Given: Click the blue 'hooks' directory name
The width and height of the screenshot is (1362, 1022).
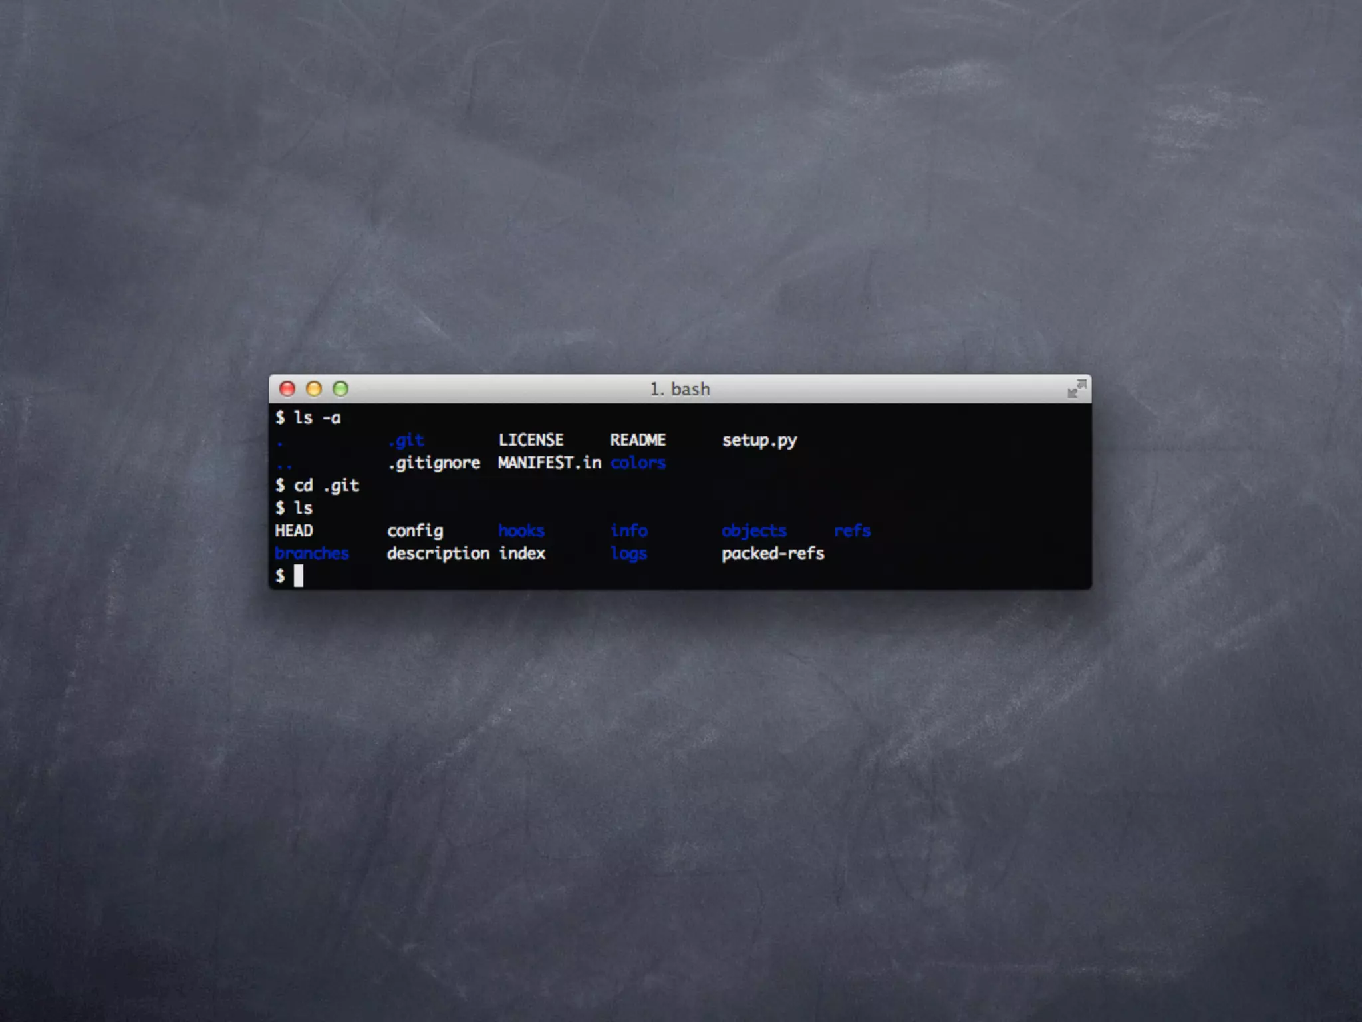Looking at the screenshot, I should pos(521,531).
